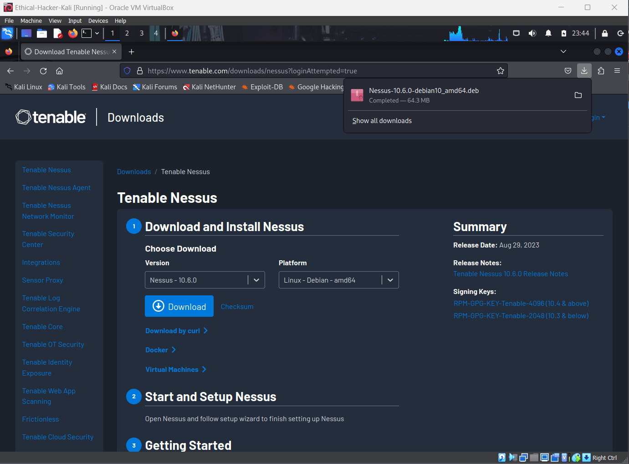Switch to workspace 2

click(127, 33)
